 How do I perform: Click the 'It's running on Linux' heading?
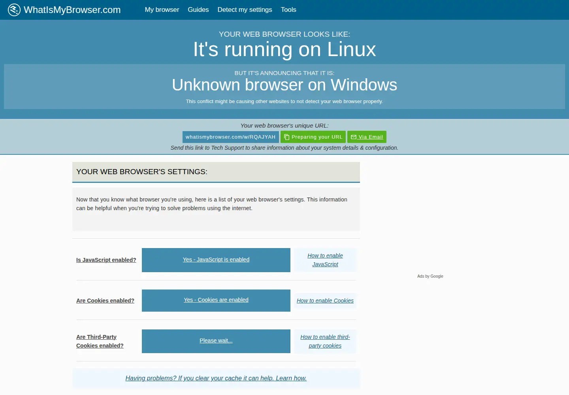click(284, 49)
